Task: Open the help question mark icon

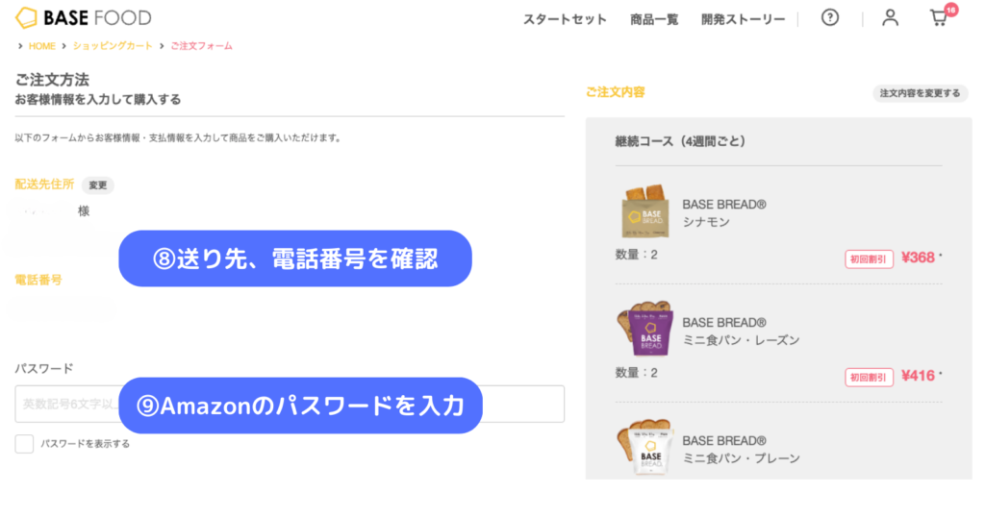Action: pyautogui.click(x=830, y=17)
